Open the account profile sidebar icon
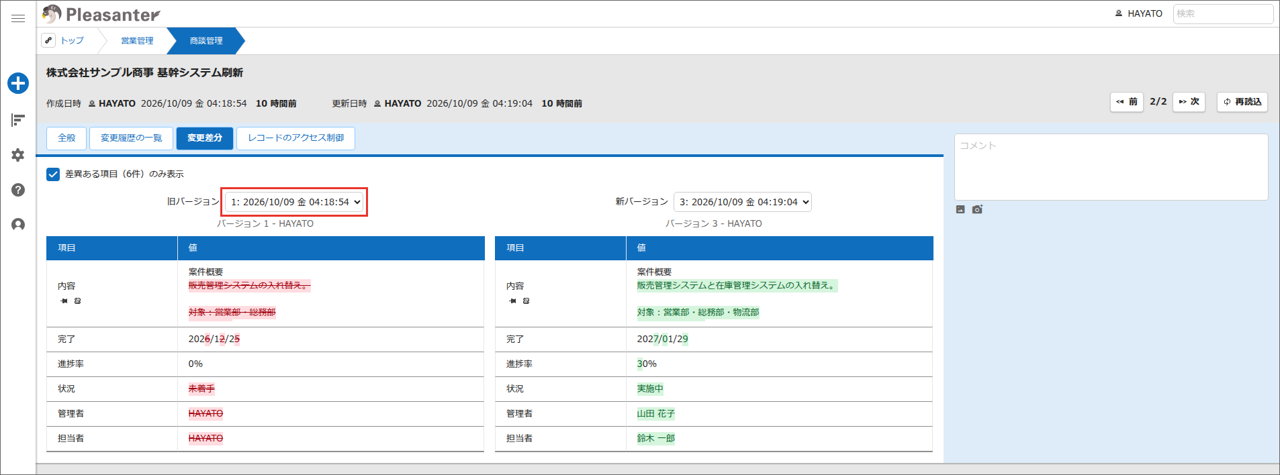This screenshot has width=1280, height=475. pos(18,225)
